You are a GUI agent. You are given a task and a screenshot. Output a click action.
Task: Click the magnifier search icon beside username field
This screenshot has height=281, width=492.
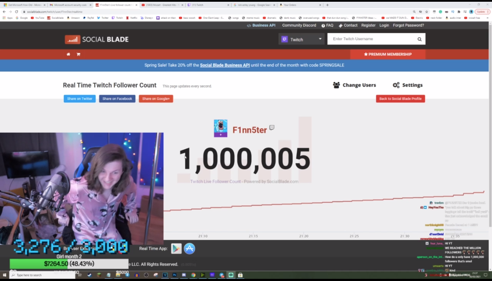(x=419, y=39)
